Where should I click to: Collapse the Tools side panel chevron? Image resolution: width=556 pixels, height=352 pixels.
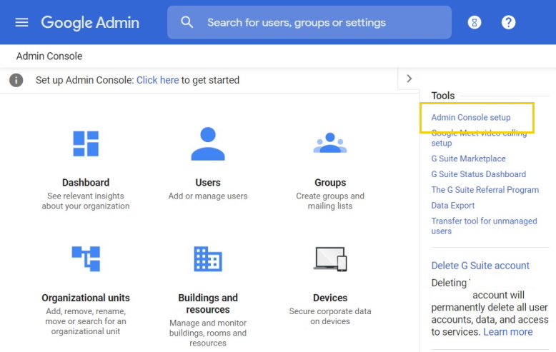pos(409,79)
